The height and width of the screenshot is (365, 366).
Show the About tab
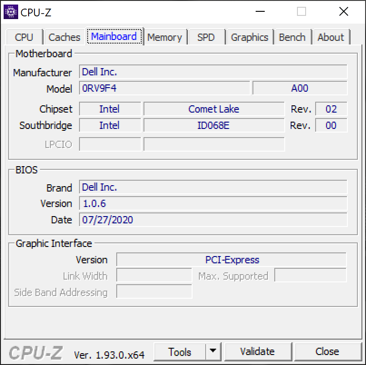(x=331, y=37)
